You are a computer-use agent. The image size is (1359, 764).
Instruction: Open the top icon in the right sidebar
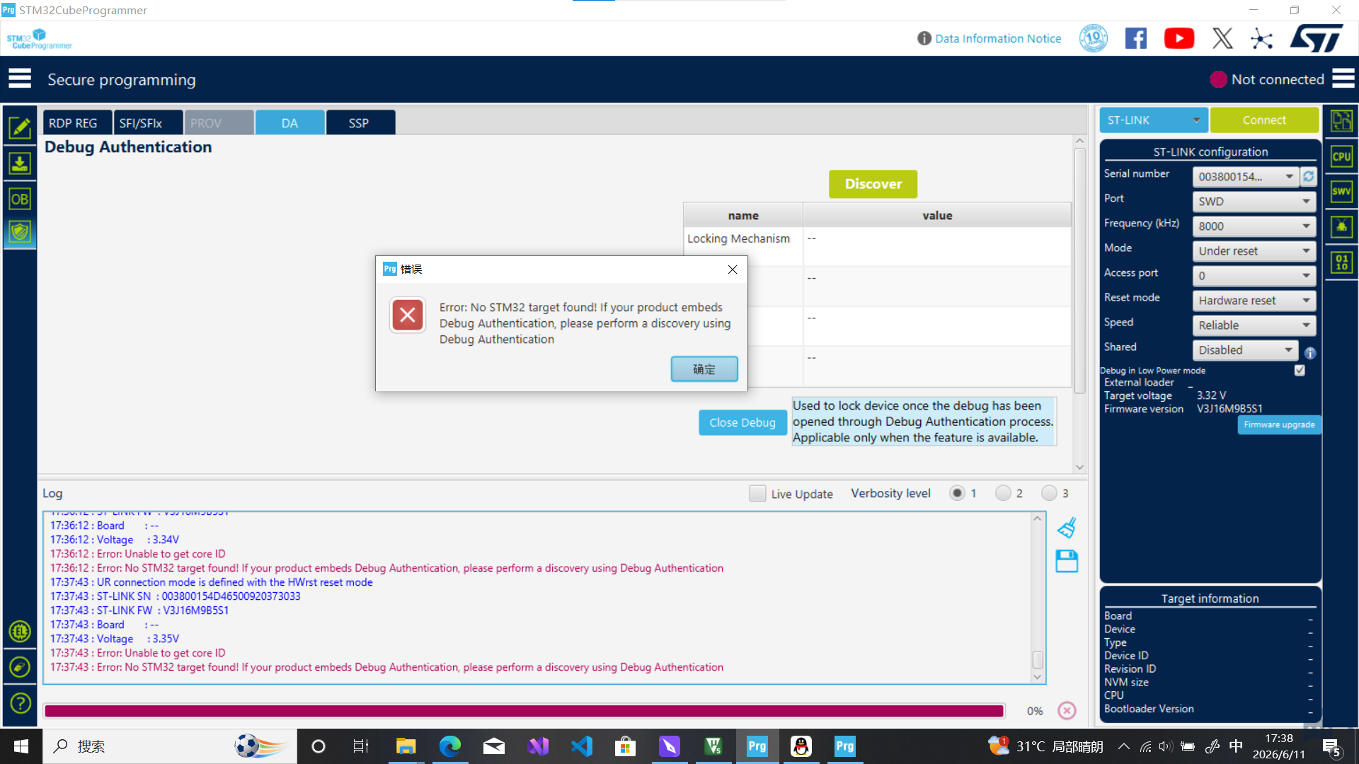(x=1341, y=121)
